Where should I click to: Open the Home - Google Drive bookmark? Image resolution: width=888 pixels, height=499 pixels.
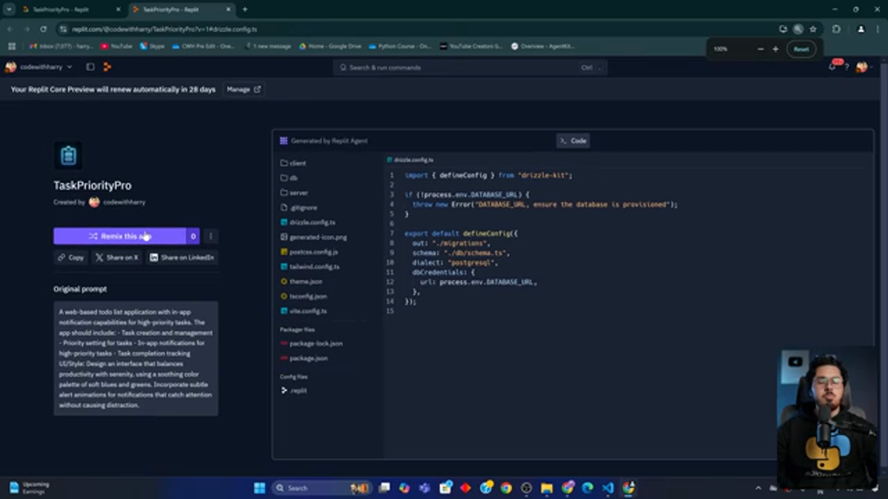click(x=330, y=46)
